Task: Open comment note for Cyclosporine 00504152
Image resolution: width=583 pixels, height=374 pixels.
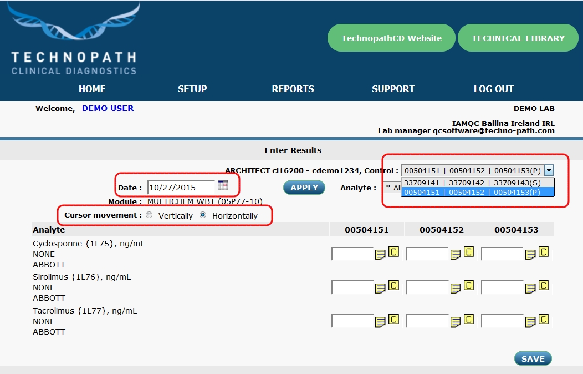Action: [x=456, y=255]
